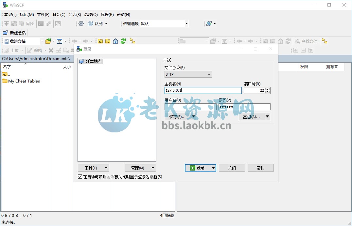This screenshot has width=352, height=226.
Task: Click the local rename icon
Action: (58, 50)
